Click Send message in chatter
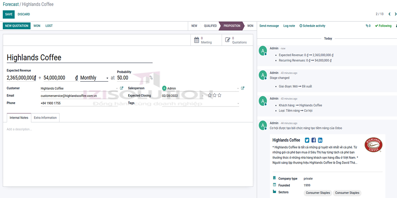Screen dimensions: 397x198 click(269, 26)
